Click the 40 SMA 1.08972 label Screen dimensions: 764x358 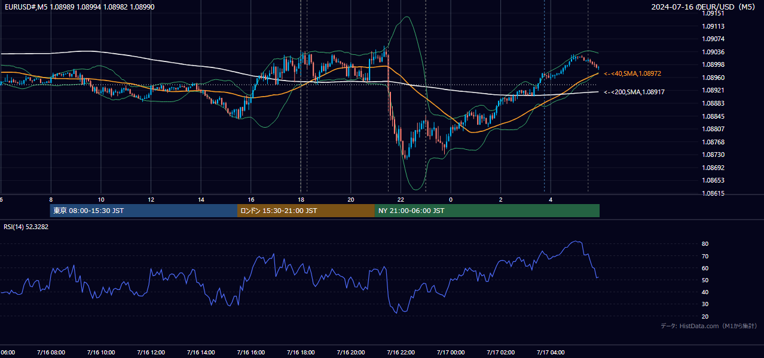pyautogui.click(x=632, y=73)
